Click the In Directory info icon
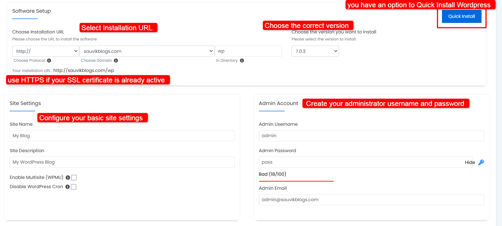This screenshot has width=502, height=226. (242, 60)
